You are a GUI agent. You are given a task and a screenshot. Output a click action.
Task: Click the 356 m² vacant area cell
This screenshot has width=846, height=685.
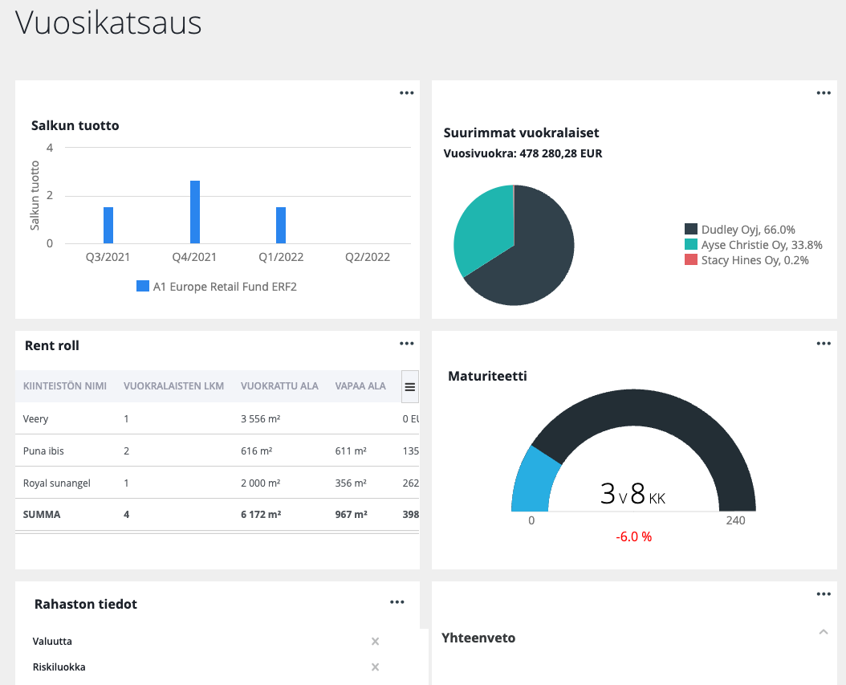351,483
